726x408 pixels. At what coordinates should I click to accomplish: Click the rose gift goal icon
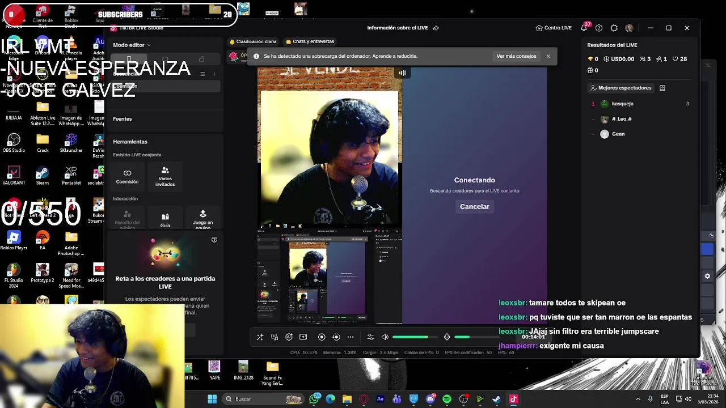pyautogui.click(x=233, y=56)
